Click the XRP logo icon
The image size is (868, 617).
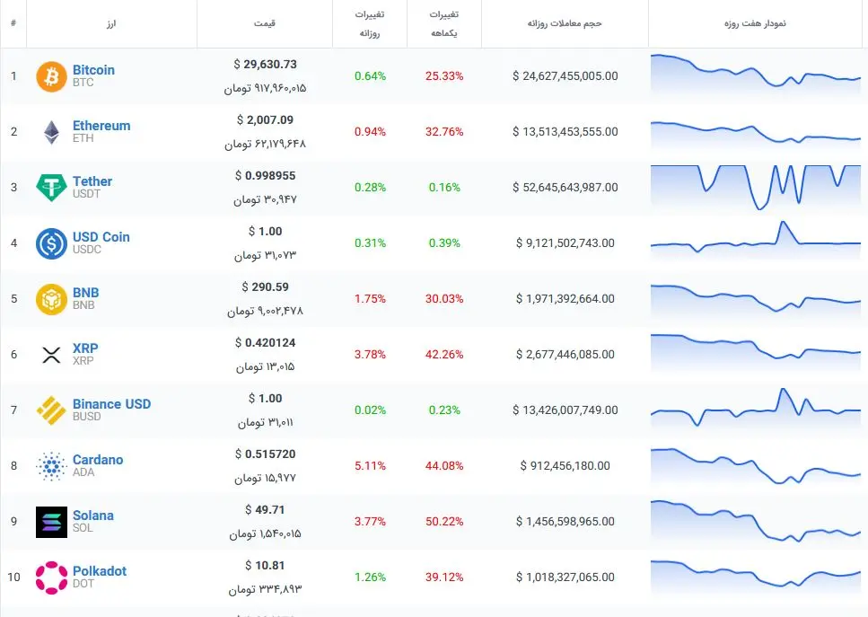pyautogui.click(x=51, y=355)
